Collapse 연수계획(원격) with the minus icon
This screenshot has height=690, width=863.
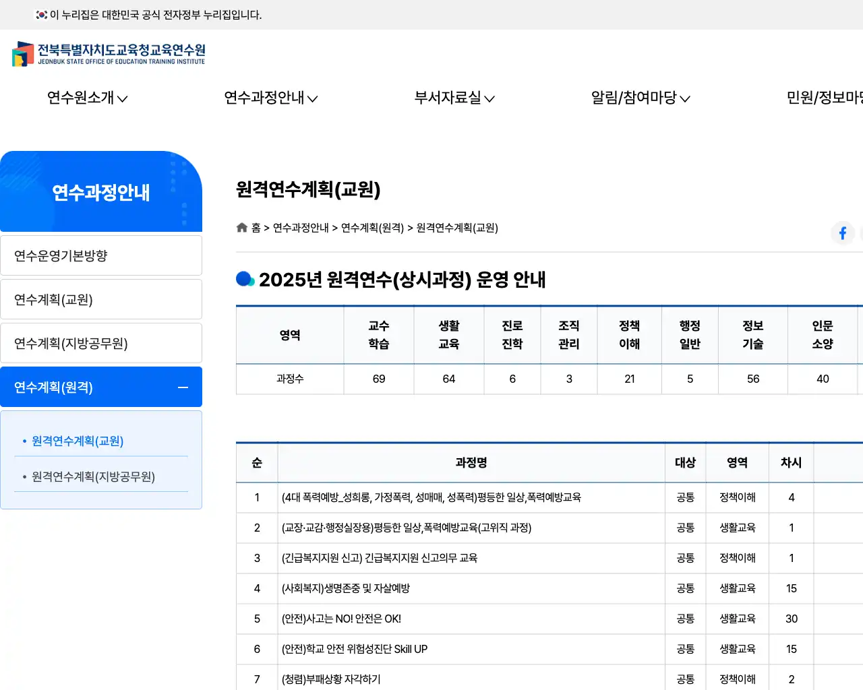(183, 387)
